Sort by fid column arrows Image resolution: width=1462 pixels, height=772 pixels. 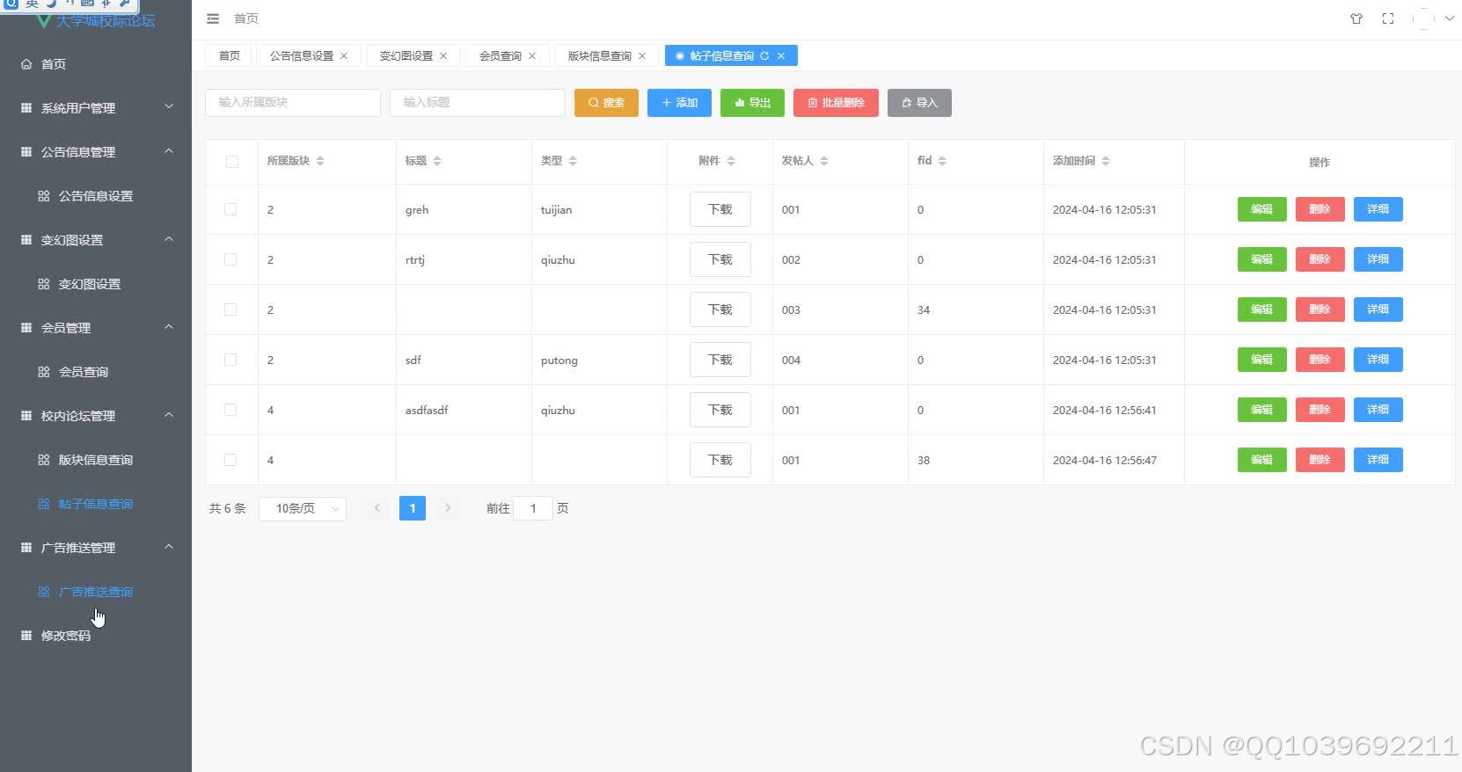click(942, 161)
